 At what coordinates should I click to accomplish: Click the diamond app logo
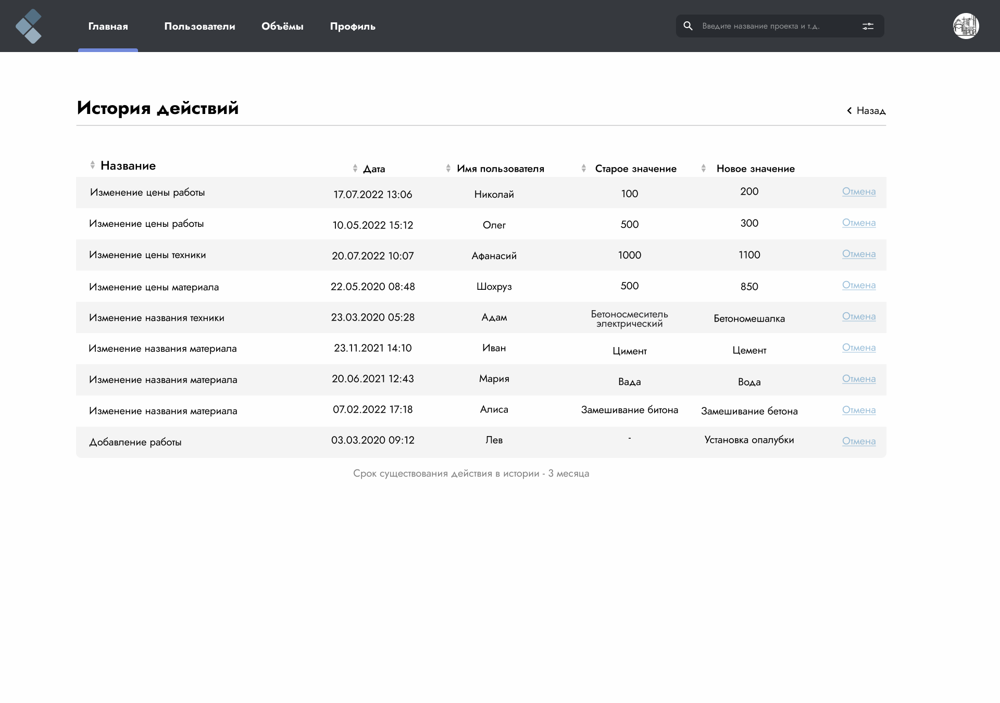tap(29, 26)
